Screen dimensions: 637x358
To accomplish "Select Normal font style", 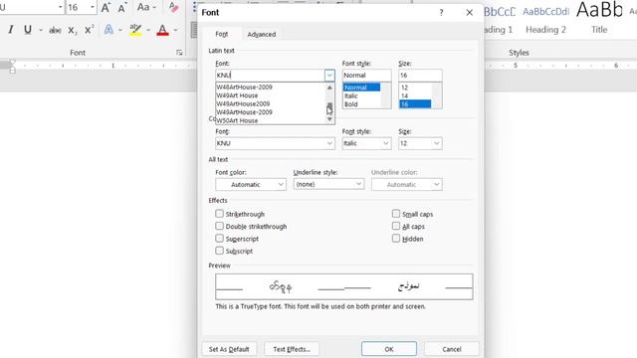I will (361, 88).
